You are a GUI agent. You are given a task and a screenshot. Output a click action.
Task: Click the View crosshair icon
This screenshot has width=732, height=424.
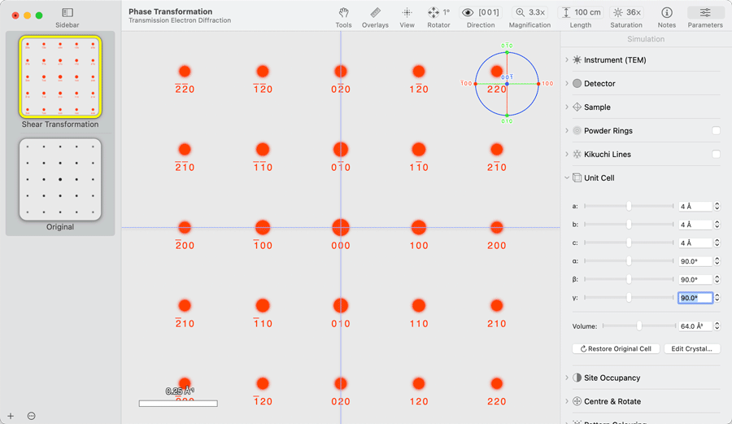407,12
